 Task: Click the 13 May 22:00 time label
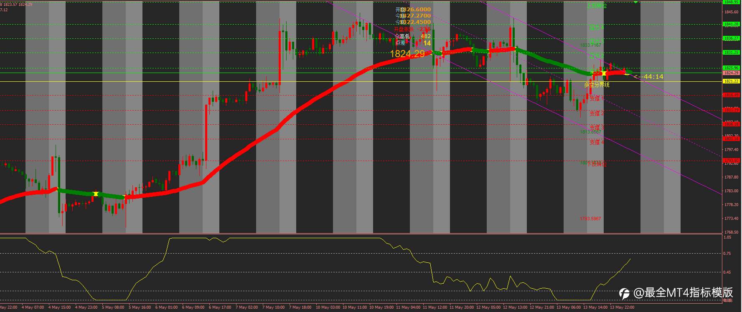tap(622, 307)
